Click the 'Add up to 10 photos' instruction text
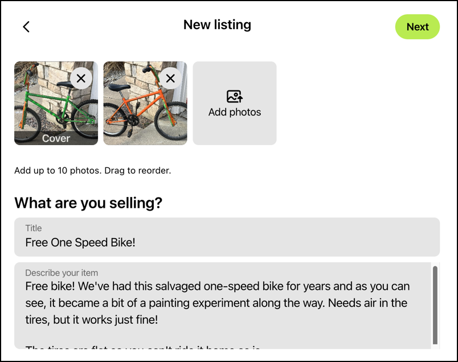The width and height of the screenshot is (458, 362). (93, 170)
